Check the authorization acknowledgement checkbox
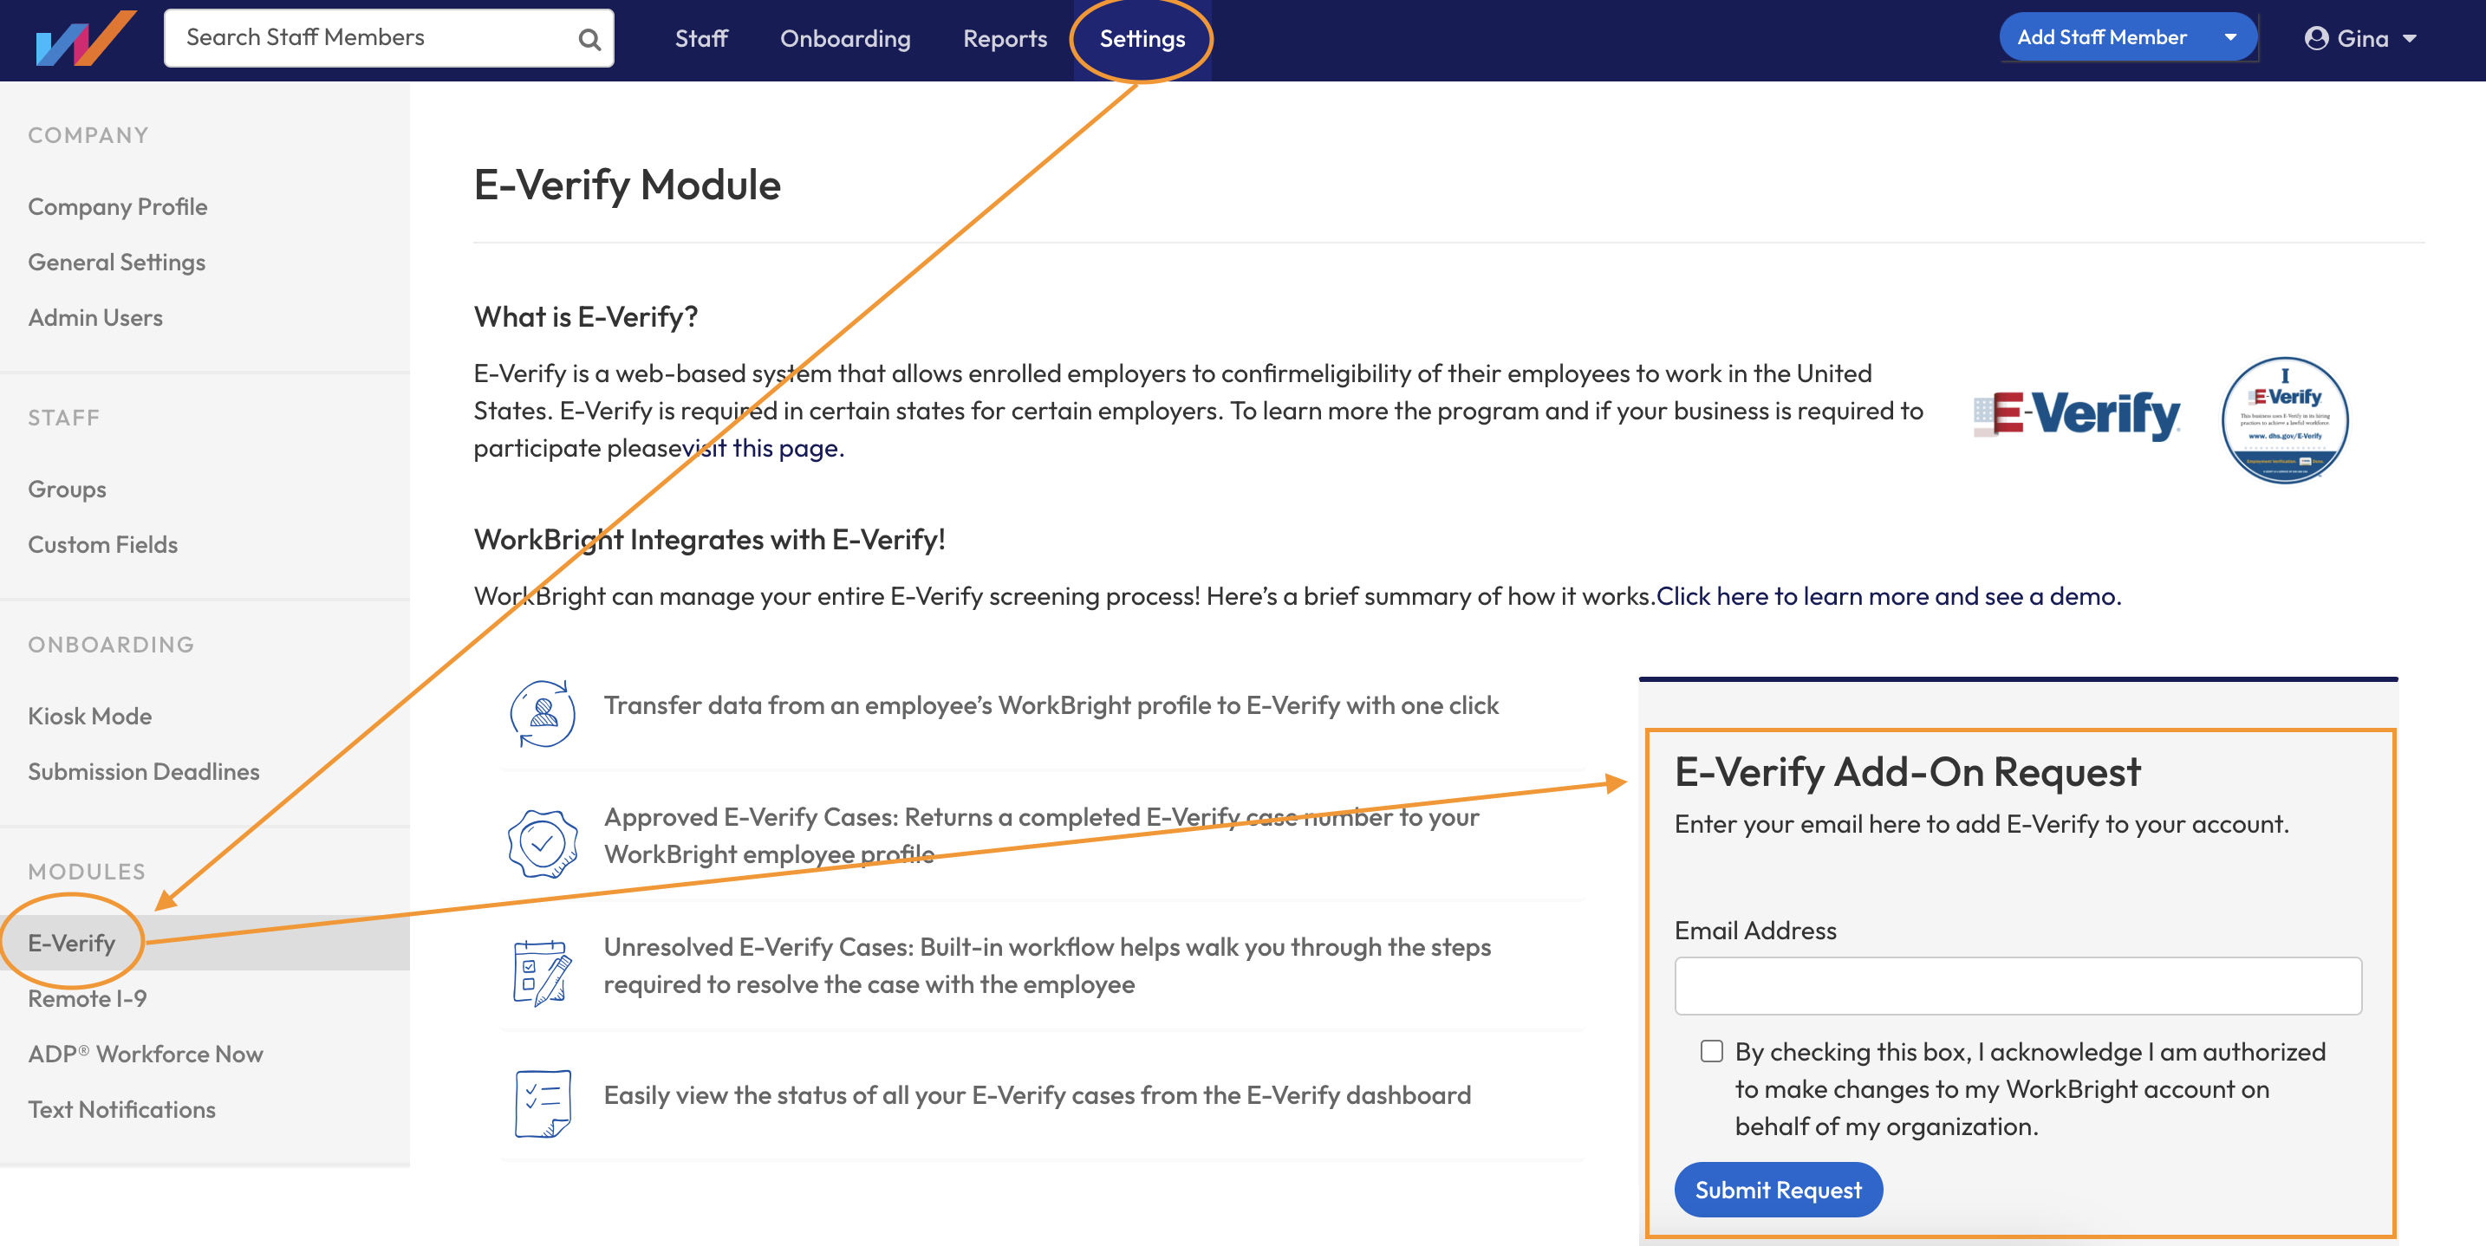Image resolution: width=2486 pixels, height=1246 pixels. tap(1711, 1051)
